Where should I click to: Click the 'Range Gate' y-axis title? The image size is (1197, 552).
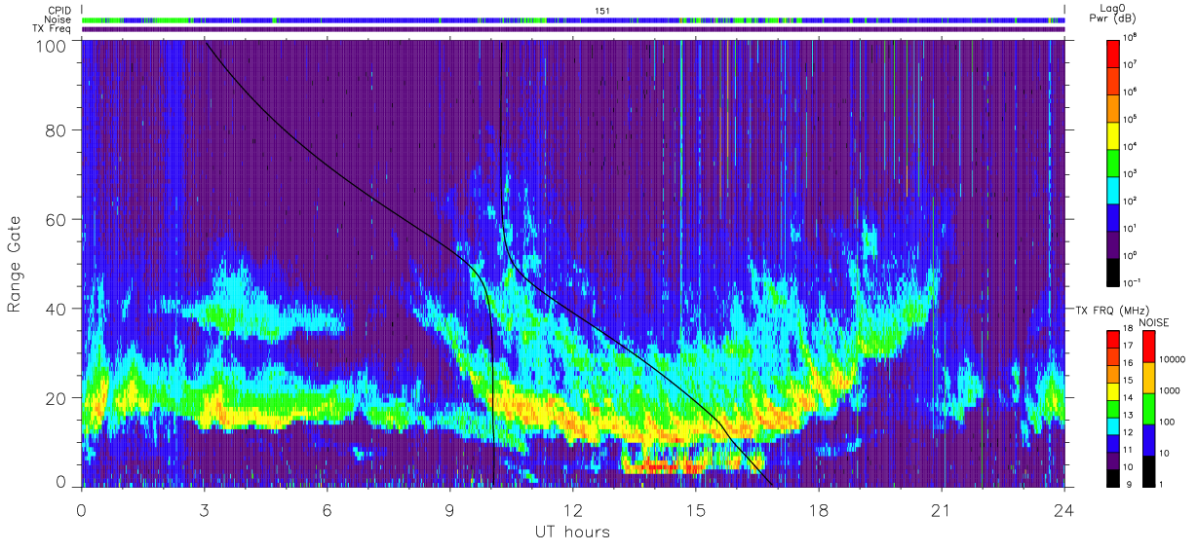pyautogui.click(x=15, y=264)
